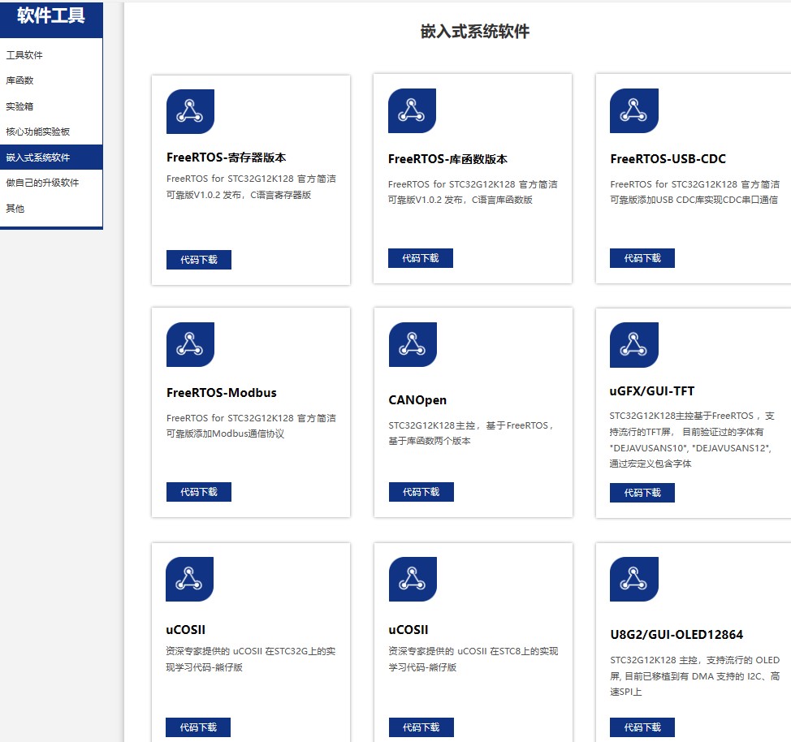Click the FreeRTOS-库函数版本 card icon
Viewport: 791px width, 742px height.
pyautogui.click(x=412, y=110)
